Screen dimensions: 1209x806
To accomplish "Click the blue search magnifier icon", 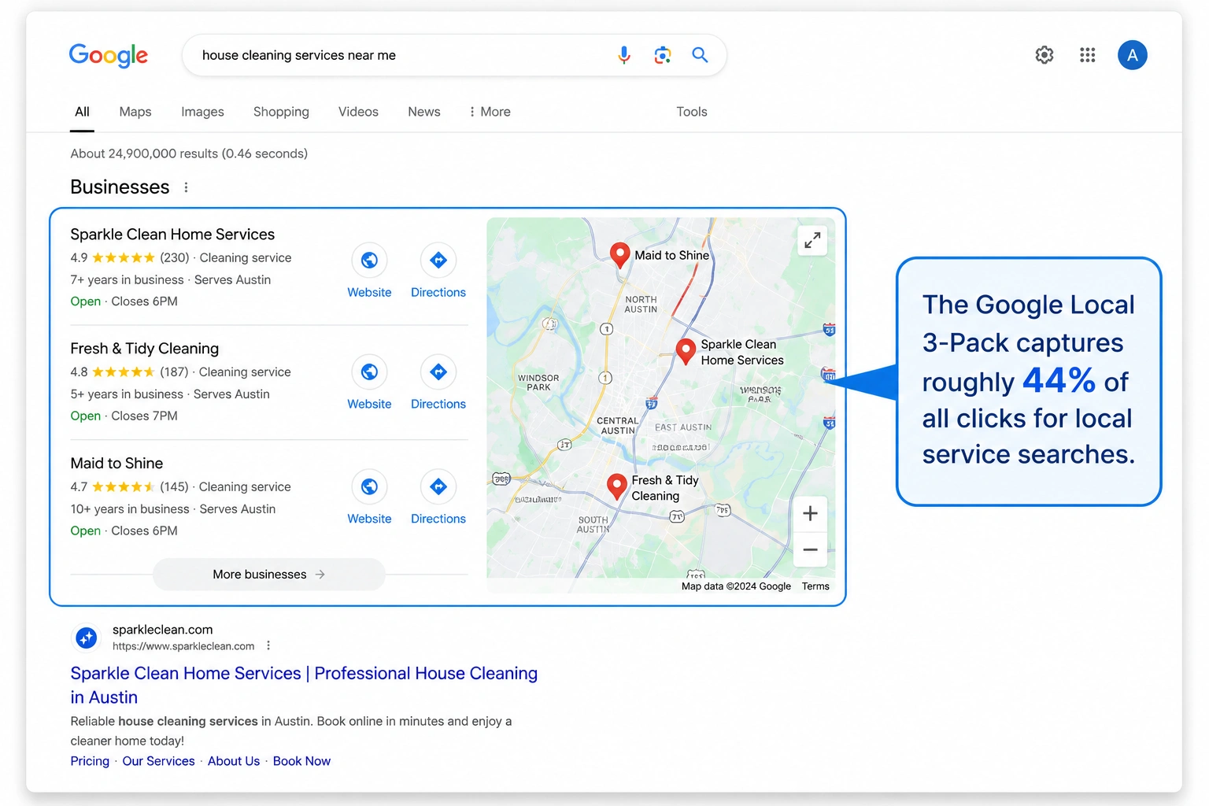I will click(x=700, y=55).
